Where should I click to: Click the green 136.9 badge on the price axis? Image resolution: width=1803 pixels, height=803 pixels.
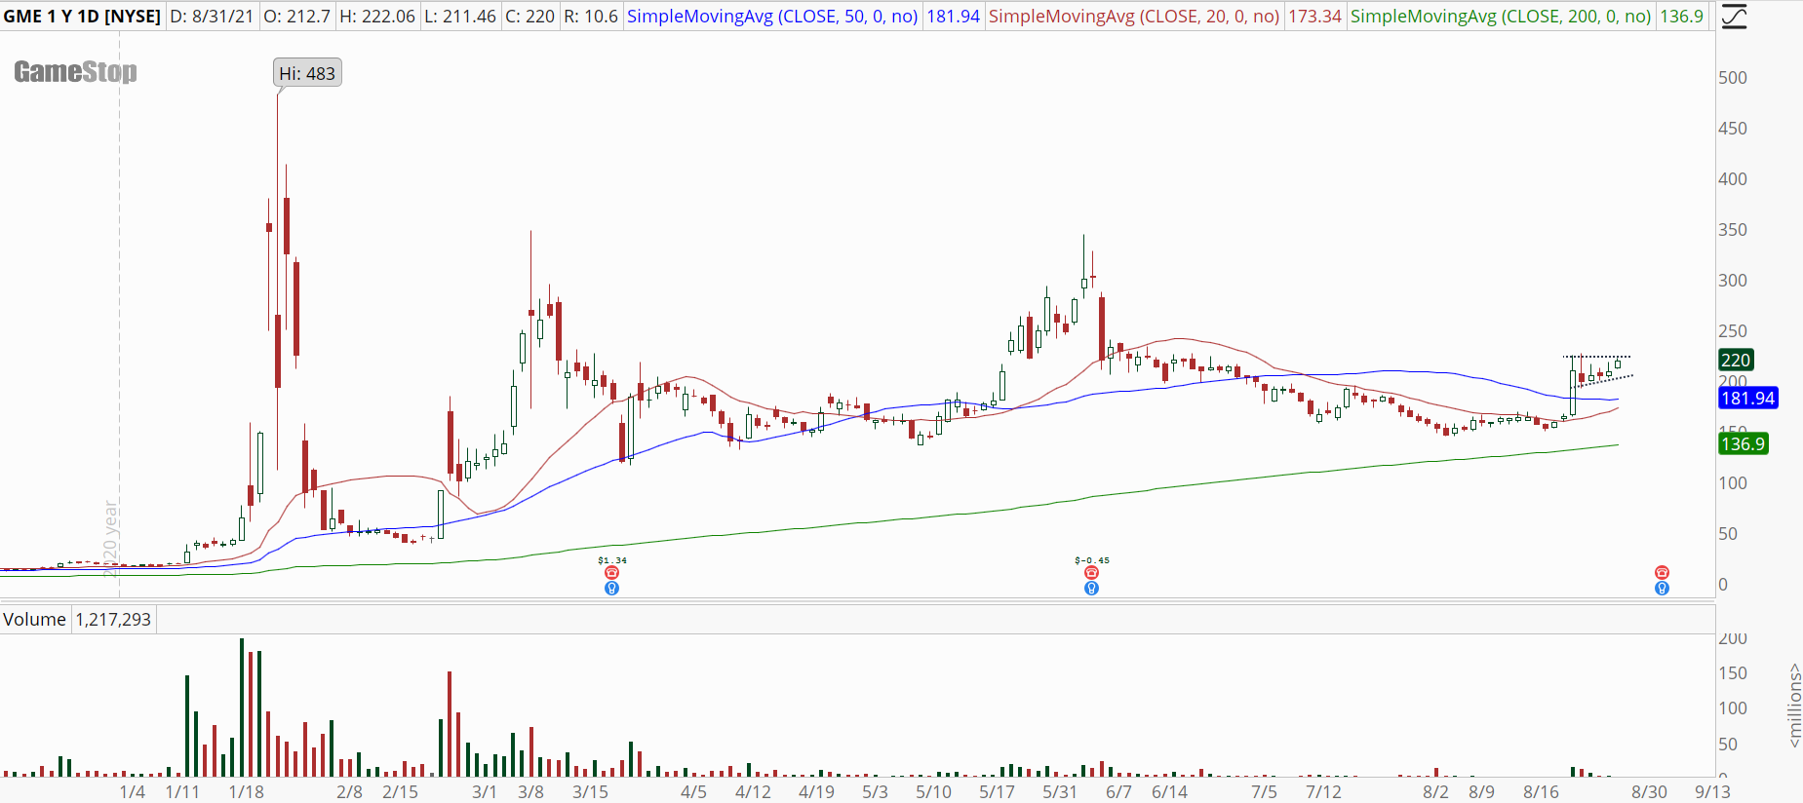pyautogui.click(x=1743, y=443)
